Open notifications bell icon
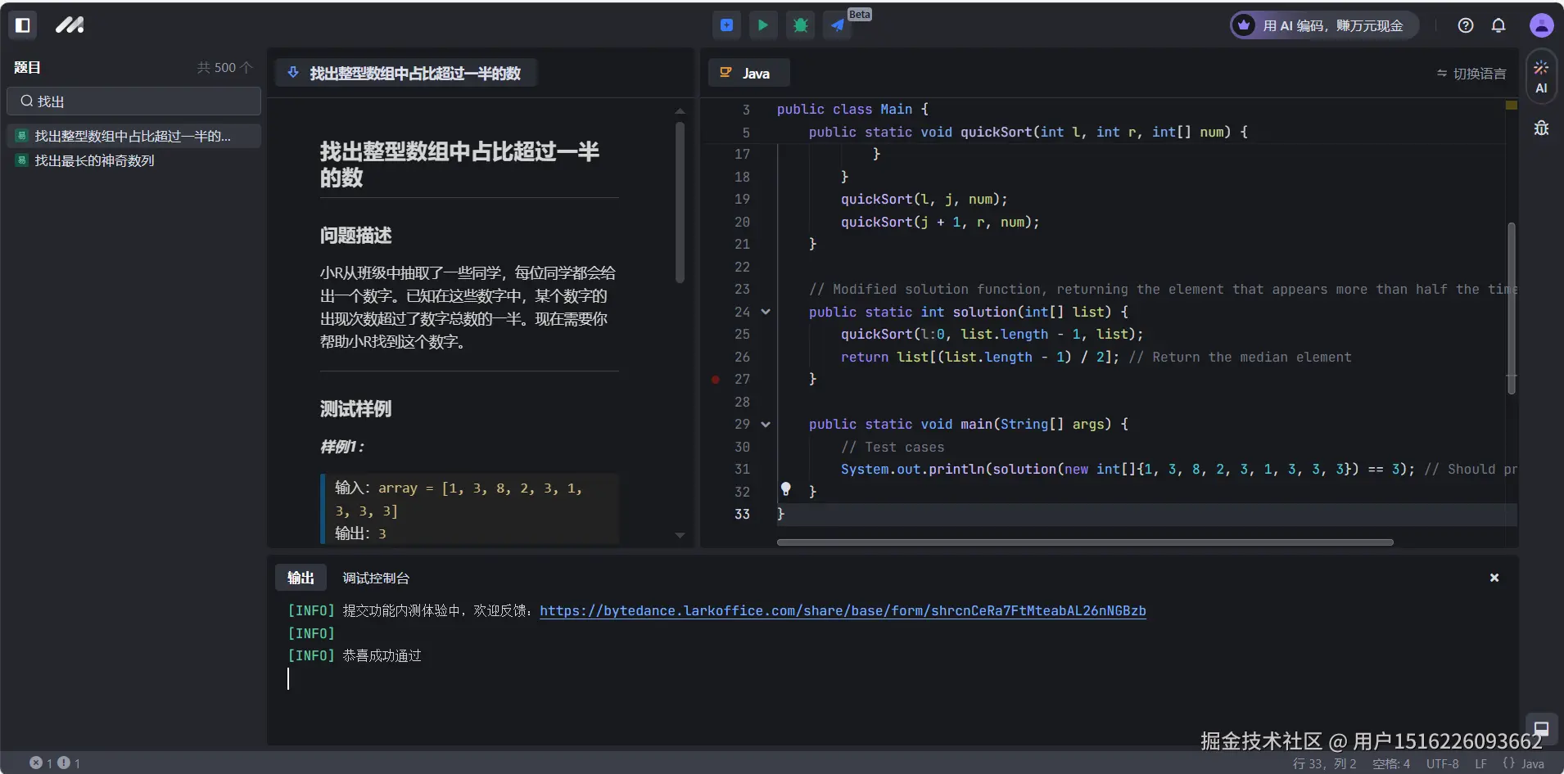The image size is (1564, 774). pos(1498,25)
